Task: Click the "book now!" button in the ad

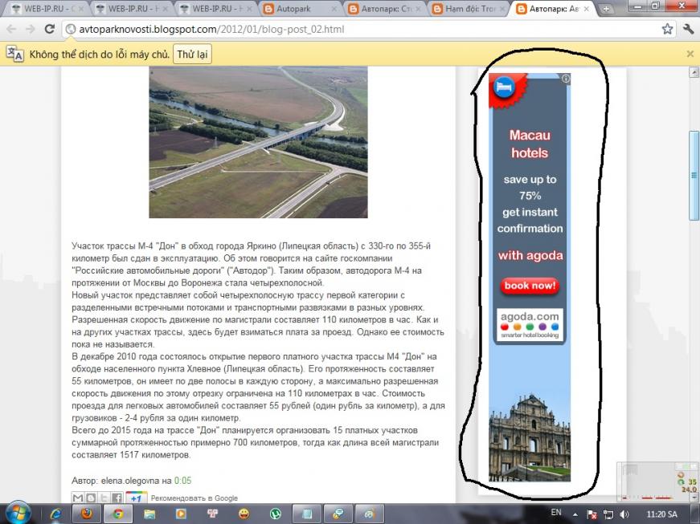Action: tap(530, 286)
